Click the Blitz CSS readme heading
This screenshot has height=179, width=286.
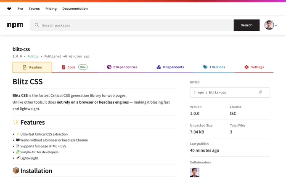(x=27, y=82)
